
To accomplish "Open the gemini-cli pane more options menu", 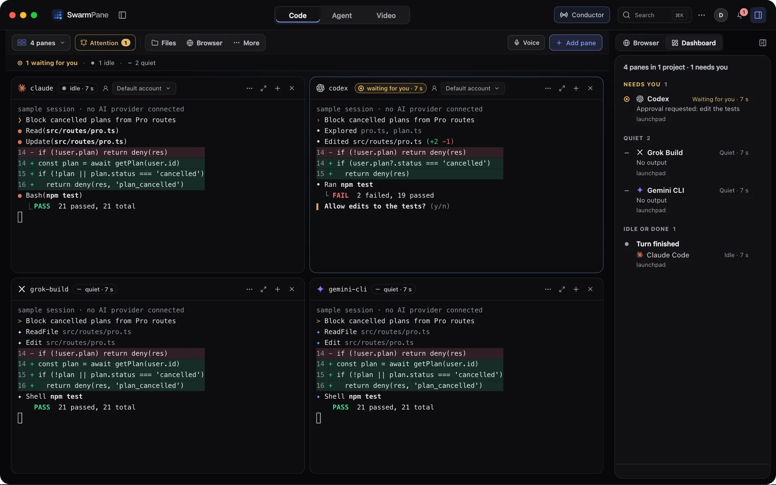I will tap(548, 289).
